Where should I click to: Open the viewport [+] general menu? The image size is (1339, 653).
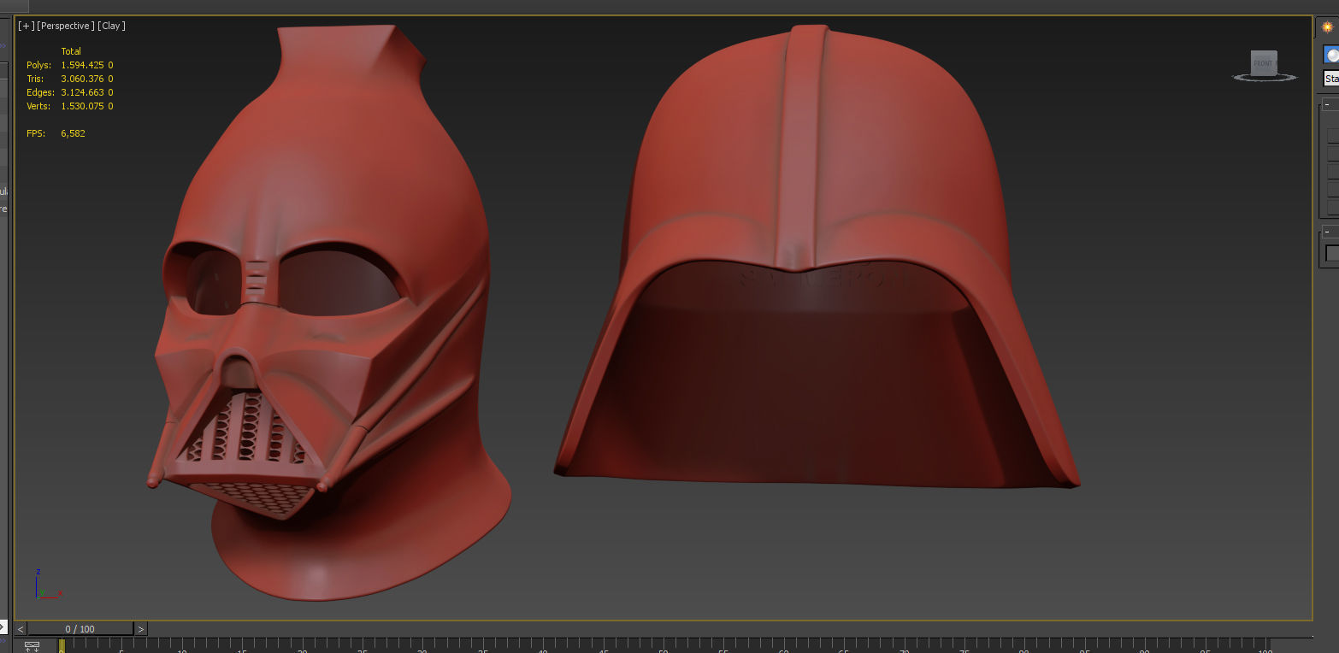click(27, 26)
